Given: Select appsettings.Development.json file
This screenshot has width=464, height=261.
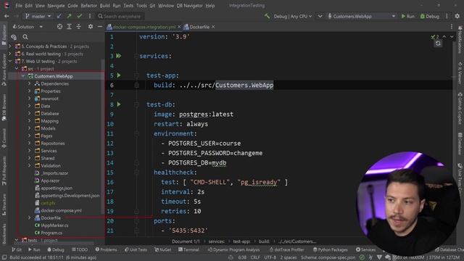Looking at the screenshot, I should click(x=70, y=196).
